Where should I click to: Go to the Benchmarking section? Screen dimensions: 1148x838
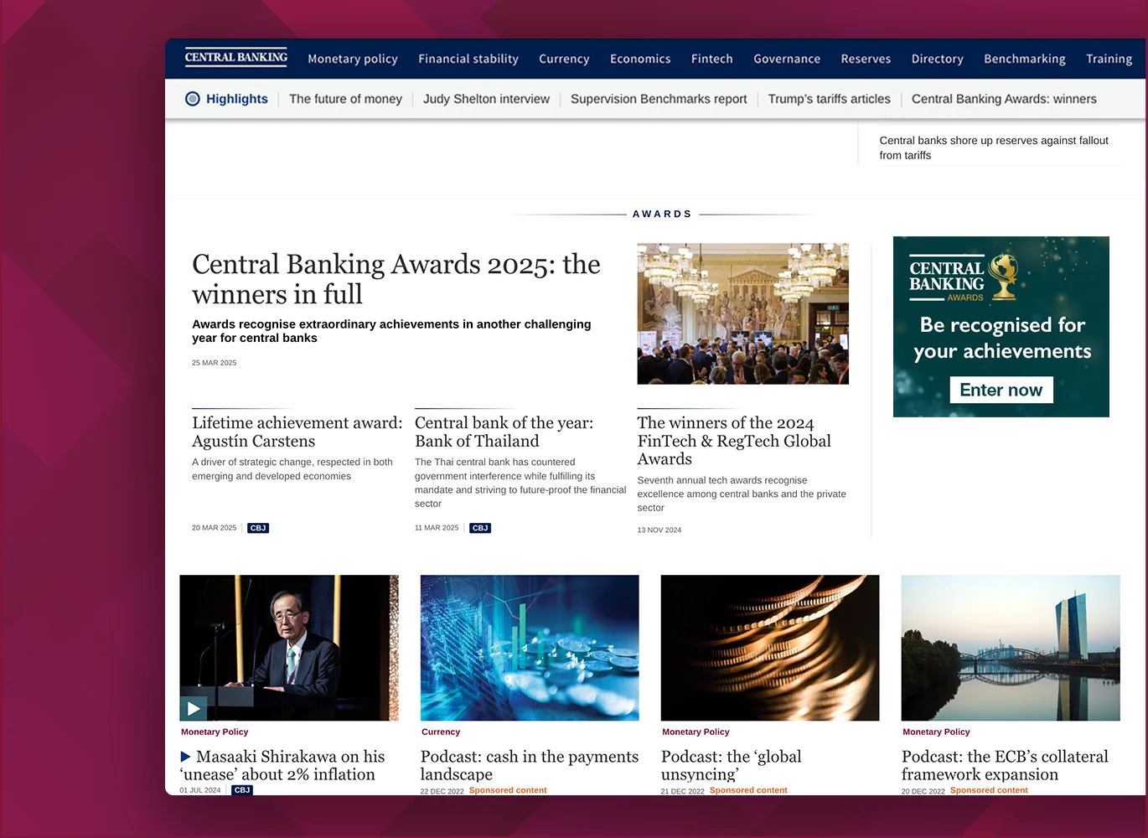point(1024,59)
